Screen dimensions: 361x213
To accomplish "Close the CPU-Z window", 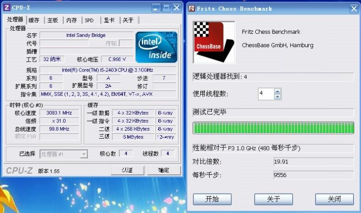I will pos(177,8).
